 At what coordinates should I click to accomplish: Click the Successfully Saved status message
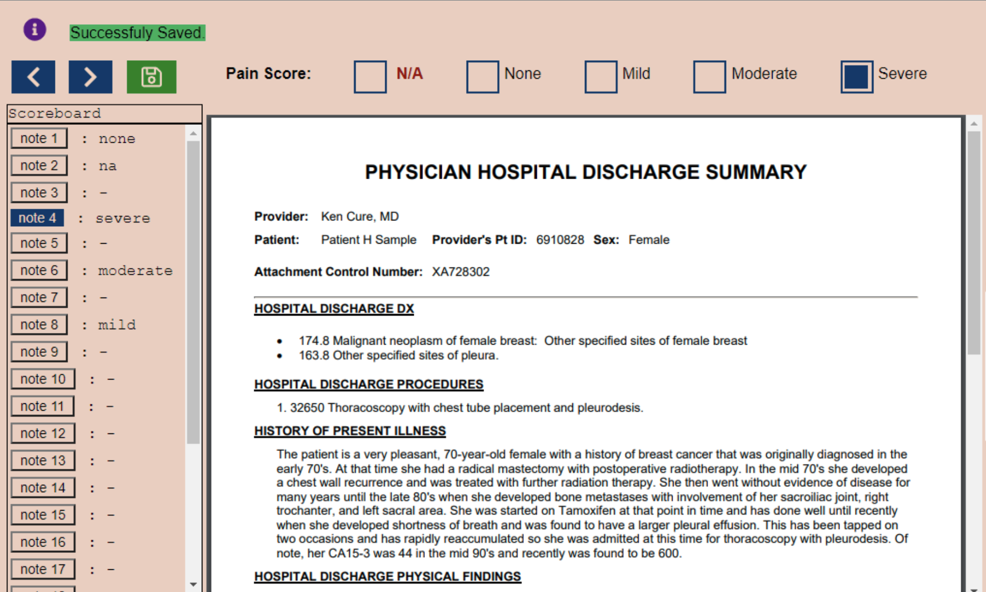137,32
